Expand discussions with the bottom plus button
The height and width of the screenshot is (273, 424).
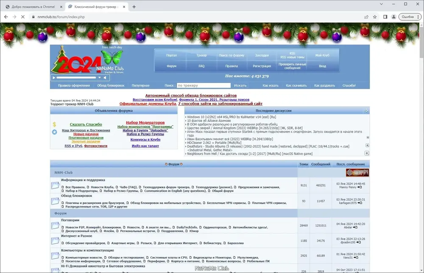point(367,153)
